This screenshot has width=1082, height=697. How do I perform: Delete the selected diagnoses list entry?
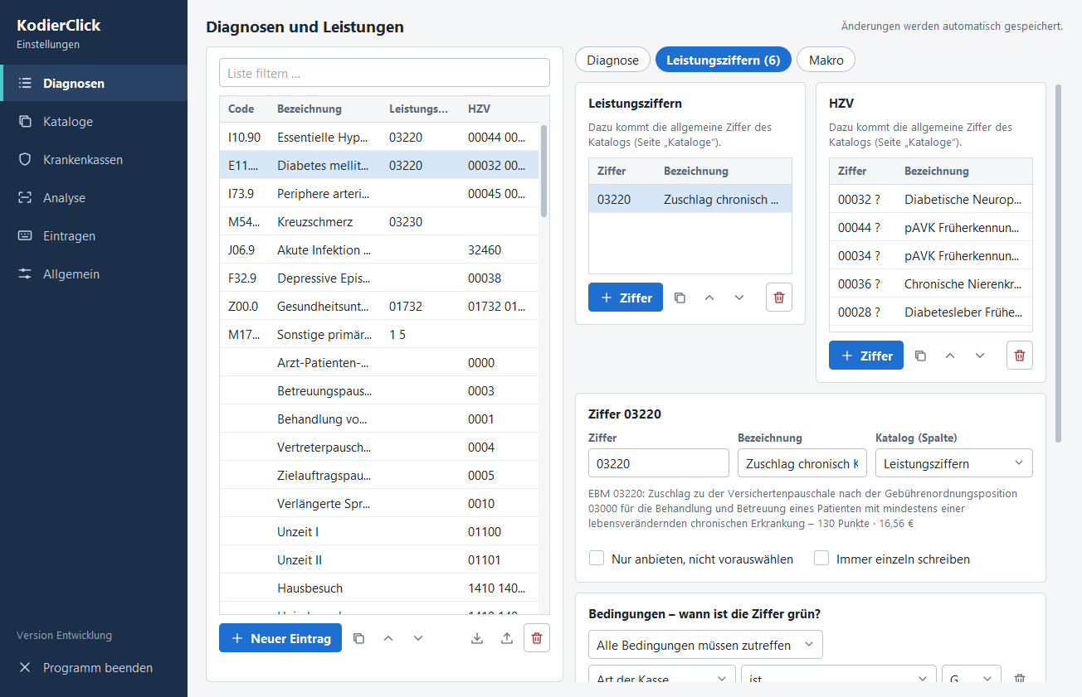click(537, 638)
